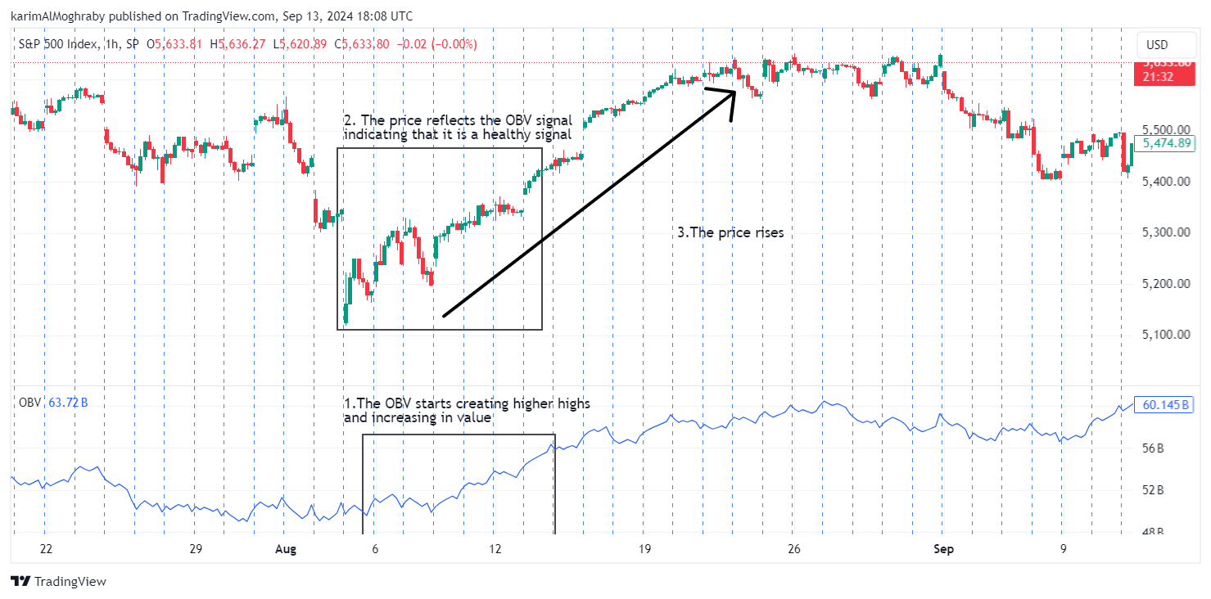Click the low value L5,620.89
This screenshot has width=1211, height=599.
300,44
